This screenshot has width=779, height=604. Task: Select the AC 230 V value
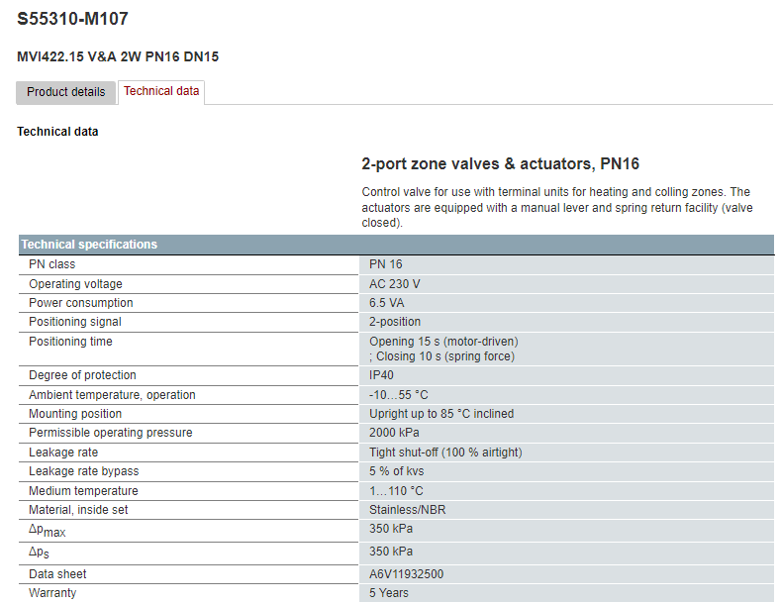(395, 284)
